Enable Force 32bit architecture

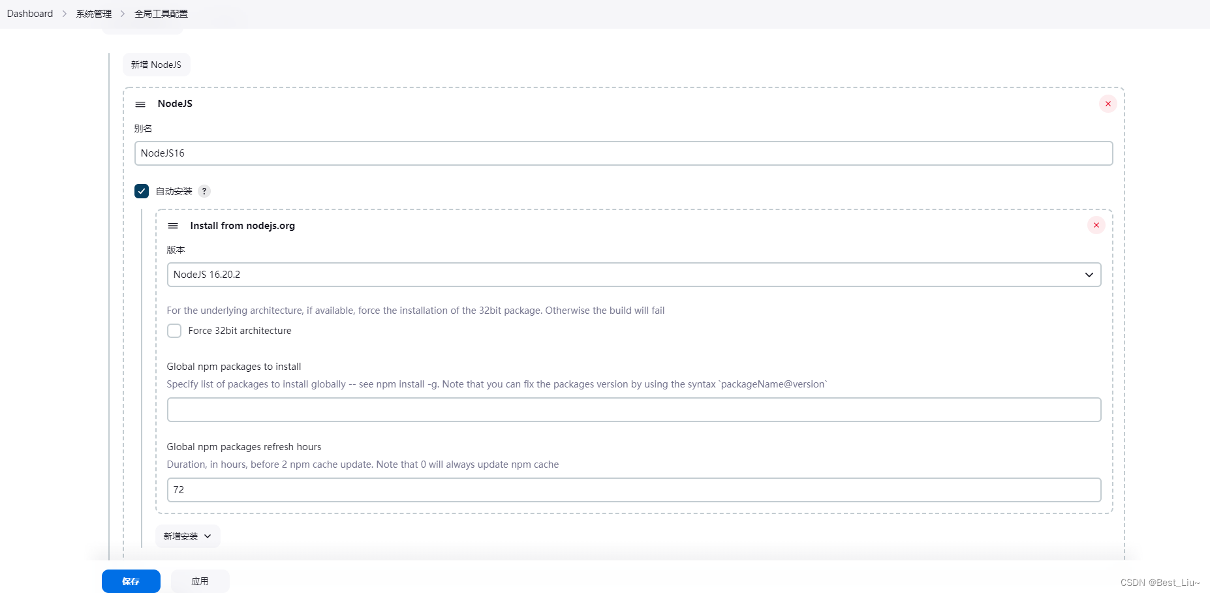pyautogui.click(x=174, y=331)
